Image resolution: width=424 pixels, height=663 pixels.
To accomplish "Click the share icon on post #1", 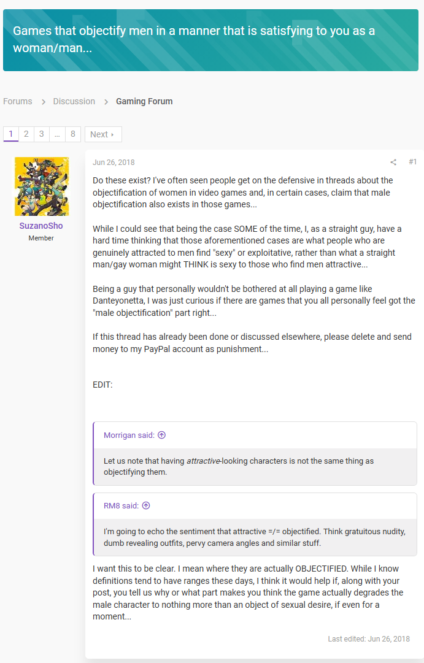I will tap(393, 162).
